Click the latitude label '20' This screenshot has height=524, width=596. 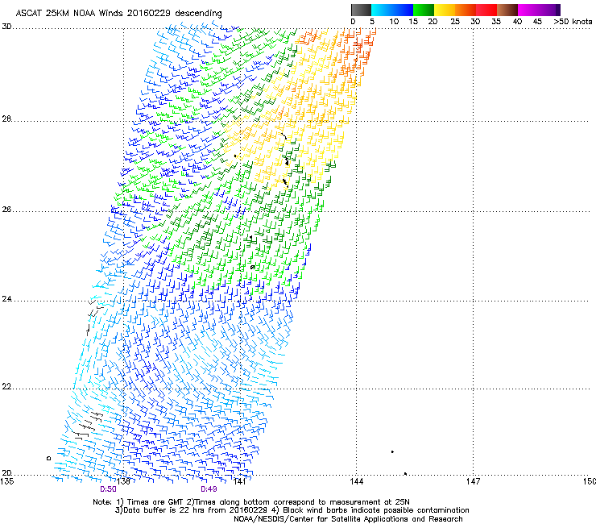click(x=6, y=473)
